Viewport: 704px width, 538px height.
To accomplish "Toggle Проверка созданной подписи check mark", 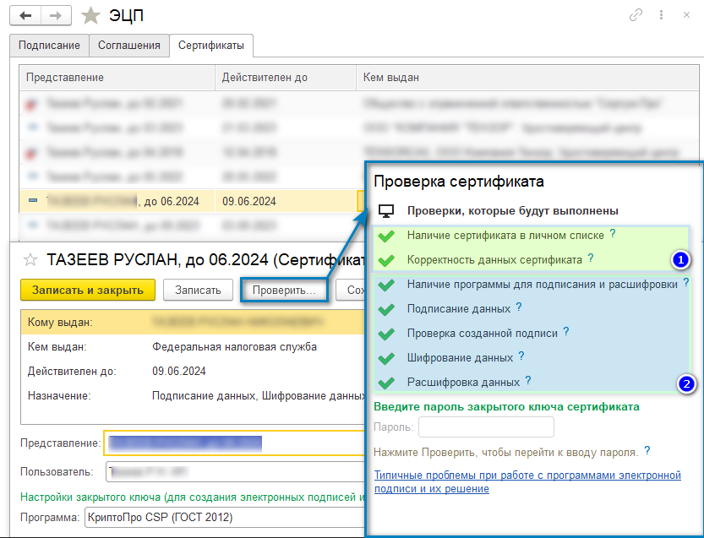I will (386, 333).
